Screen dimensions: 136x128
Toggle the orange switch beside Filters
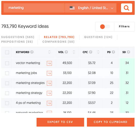[105, 27]
